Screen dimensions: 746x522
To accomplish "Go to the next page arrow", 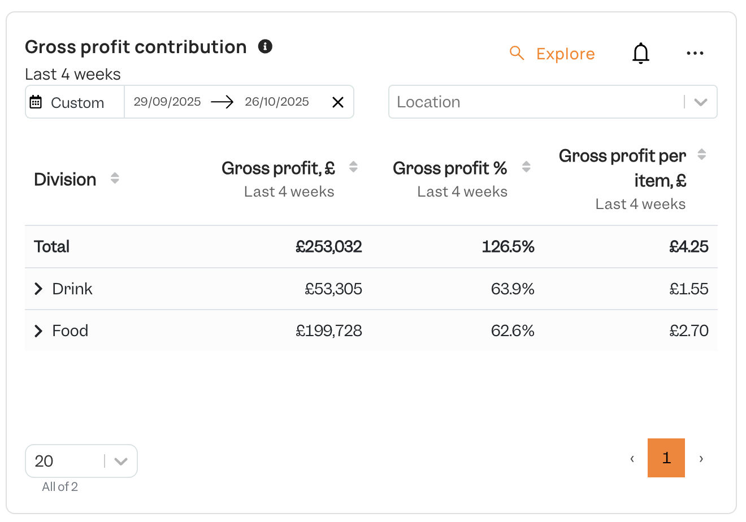I will (701, 458).
